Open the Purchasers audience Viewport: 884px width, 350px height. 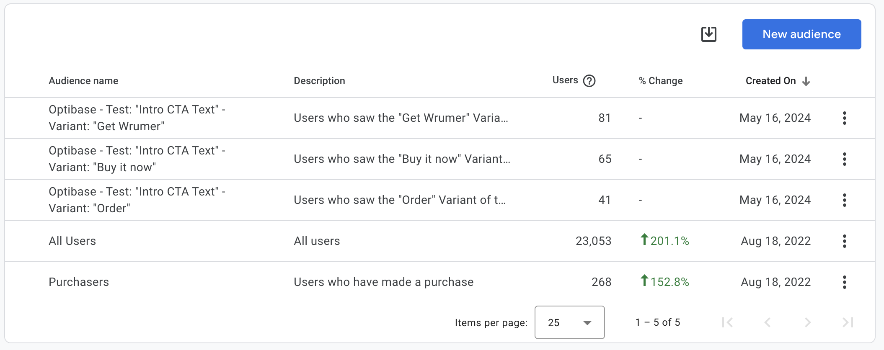tap(79, 282)
